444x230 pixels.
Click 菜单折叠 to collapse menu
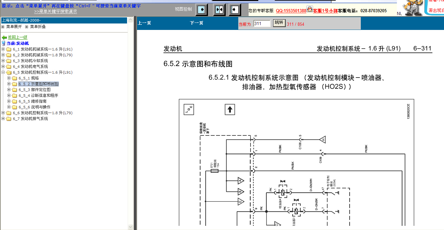tap(38, 27)
